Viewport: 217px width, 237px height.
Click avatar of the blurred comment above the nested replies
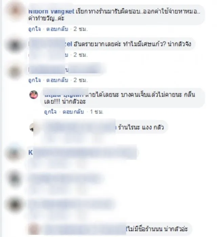tap(15, 72)
